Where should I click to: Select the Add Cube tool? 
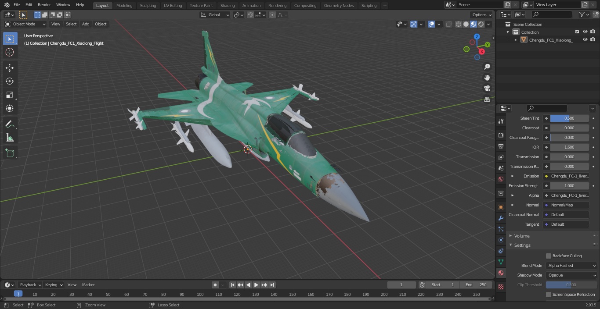[10, 153]
